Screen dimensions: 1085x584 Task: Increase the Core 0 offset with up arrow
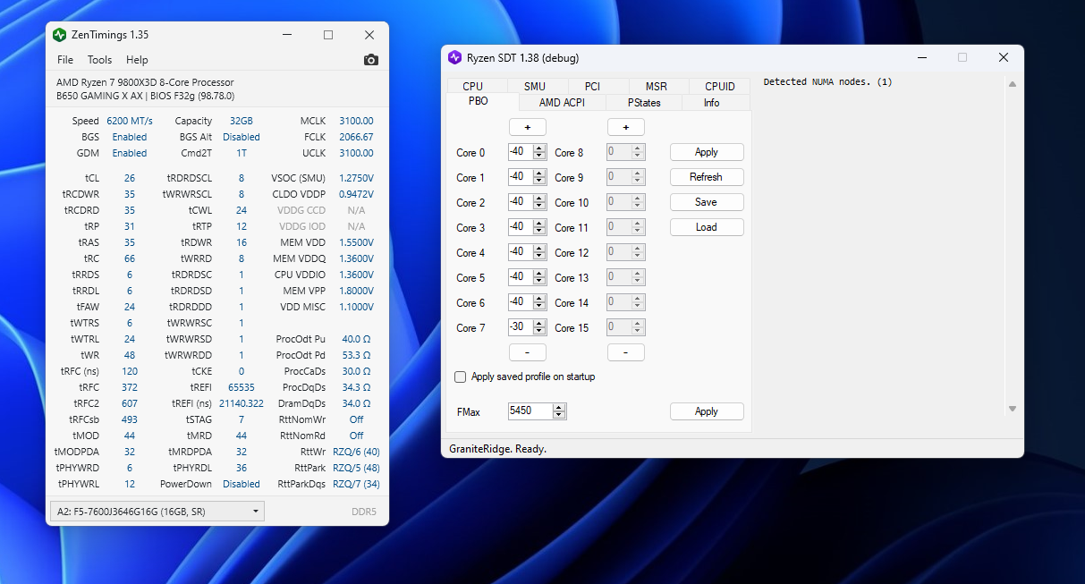(538, 148)
